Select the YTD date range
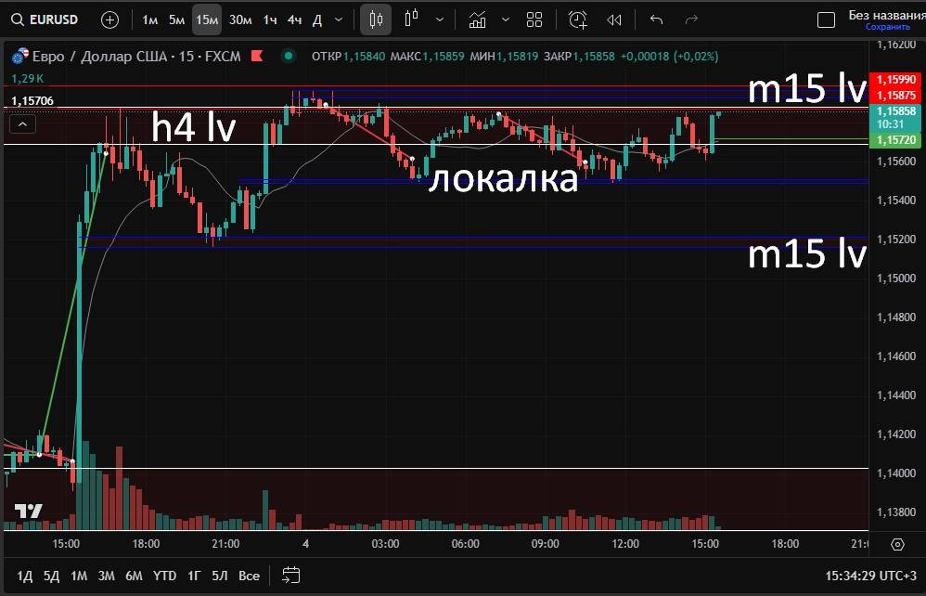This screenshot has width=926, height=596. [x=164, y=576]
